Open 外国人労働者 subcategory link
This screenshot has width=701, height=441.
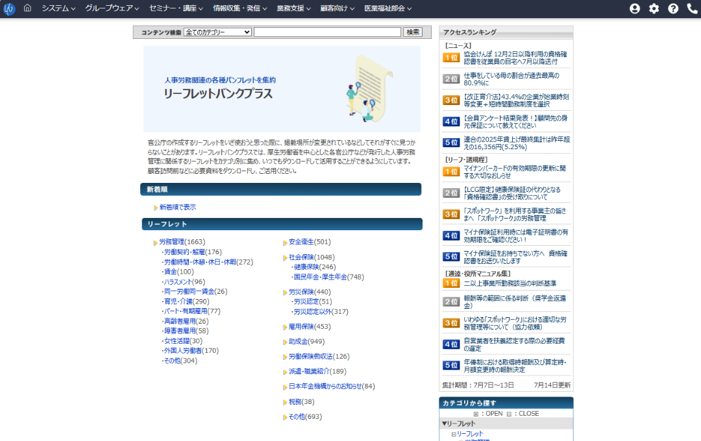[183, 351]
